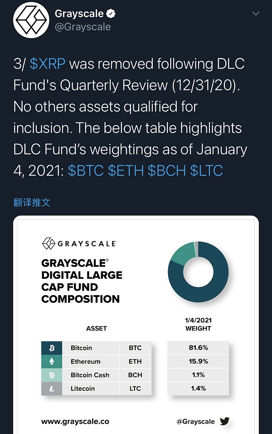Open the $BCH cashtag link
The width and height of the screenshot is (272, 434).
point(167,171)
